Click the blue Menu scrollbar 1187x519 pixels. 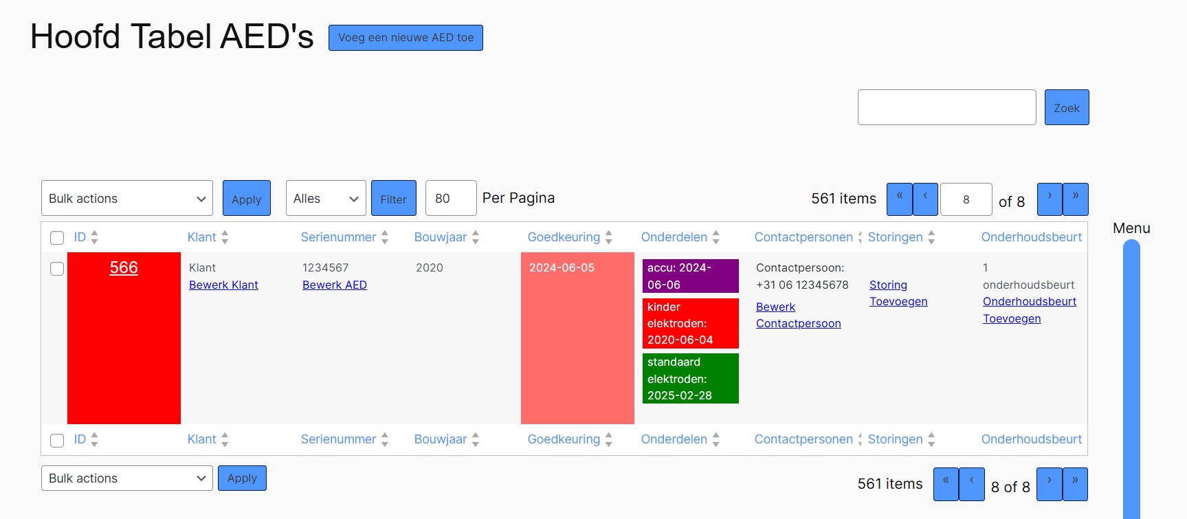click(x=1131, y=378)
